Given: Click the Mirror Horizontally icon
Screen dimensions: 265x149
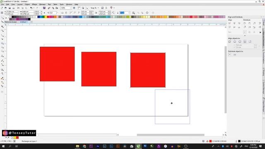Looking at the screenshot, I should point(63,13).
